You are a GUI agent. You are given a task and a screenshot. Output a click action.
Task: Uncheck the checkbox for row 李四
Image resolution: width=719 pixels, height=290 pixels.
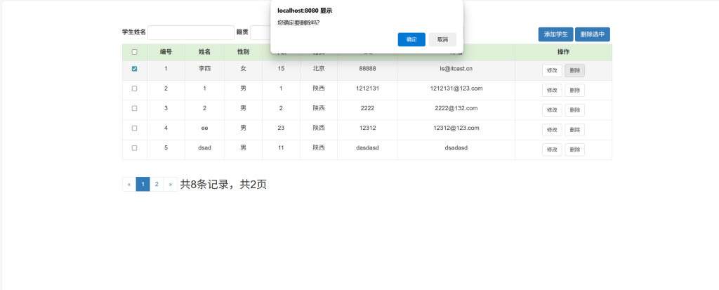134,69
